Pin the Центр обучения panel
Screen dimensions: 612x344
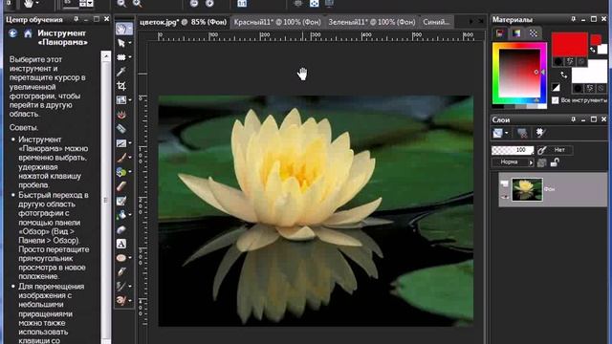[76, 19]
